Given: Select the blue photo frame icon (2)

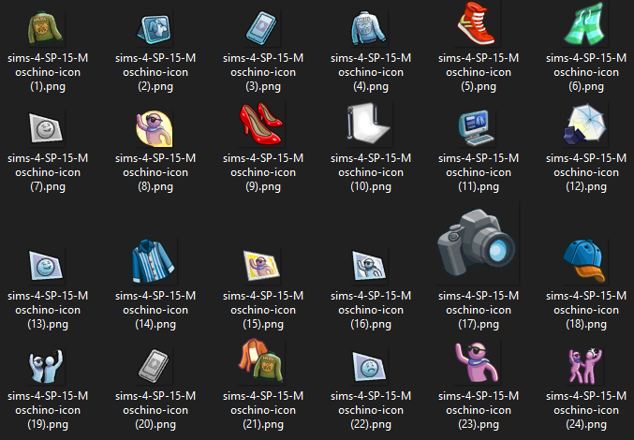Looking at the screenshot, I should [155, 29].
